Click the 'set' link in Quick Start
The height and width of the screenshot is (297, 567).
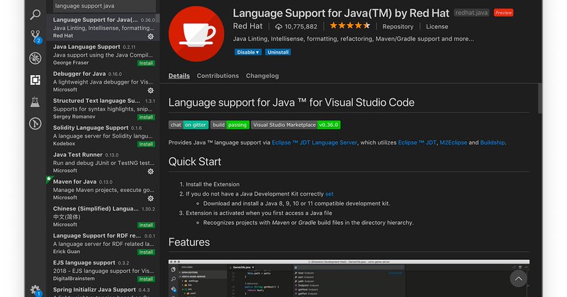pyautogui.click(x=330, y=194)
